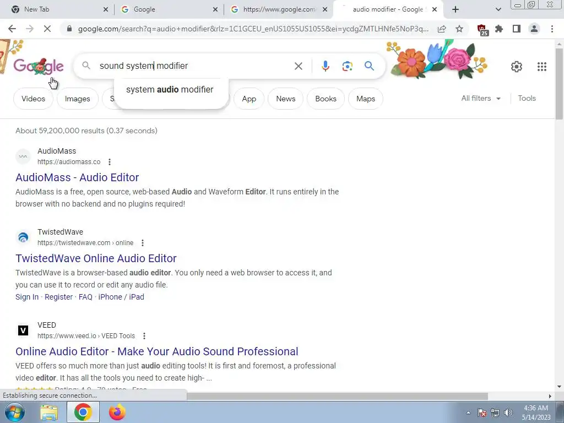
Task: Open the Extensions puzzle icon
Action: [499, 29]
